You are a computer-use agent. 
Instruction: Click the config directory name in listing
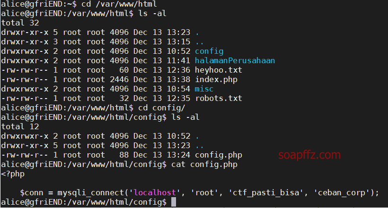209,51
